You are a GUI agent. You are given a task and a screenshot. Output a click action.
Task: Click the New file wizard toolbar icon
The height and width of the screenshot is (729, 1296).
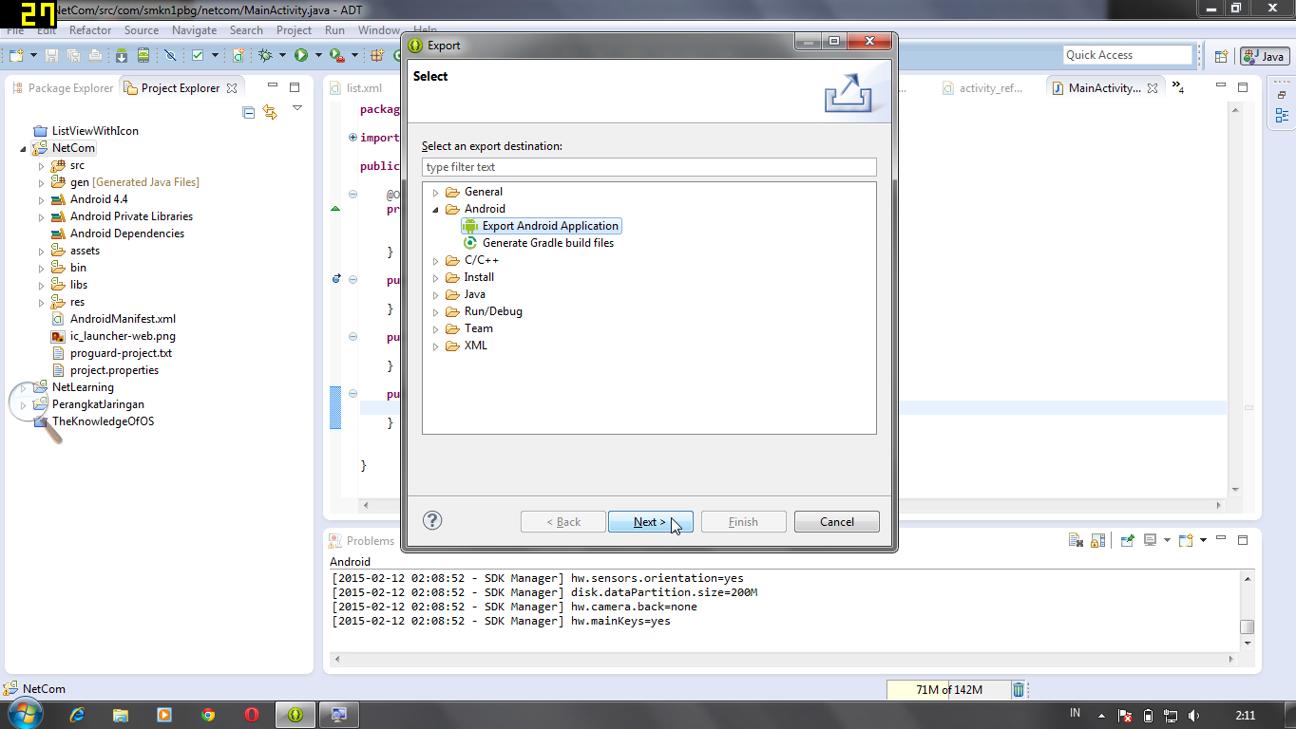(16, 55)
